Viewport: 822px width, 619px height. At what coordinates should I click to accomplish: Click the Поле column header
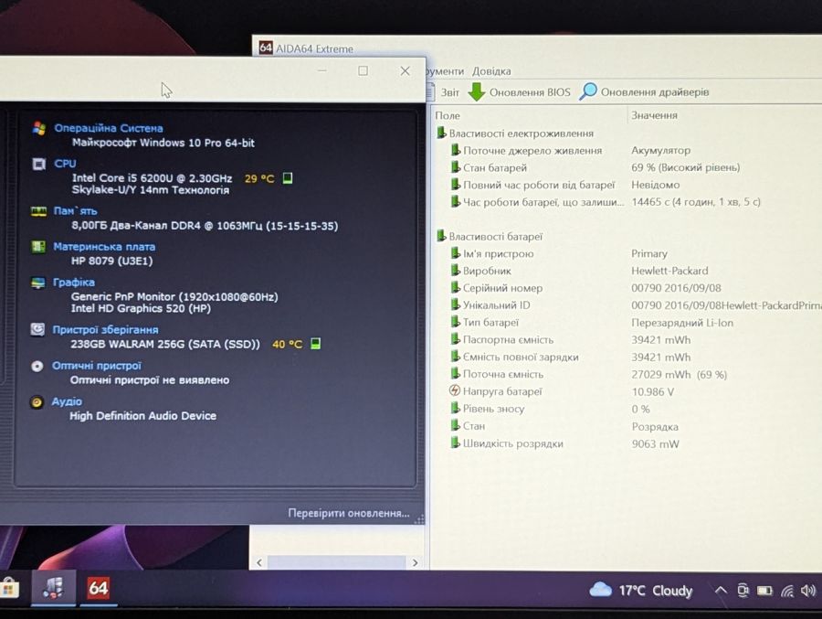coord(448,115)
